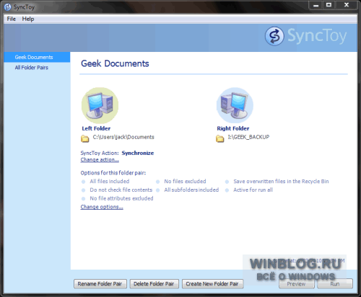Click the Right Folder label
361x297 pixels.
(233, 128)
